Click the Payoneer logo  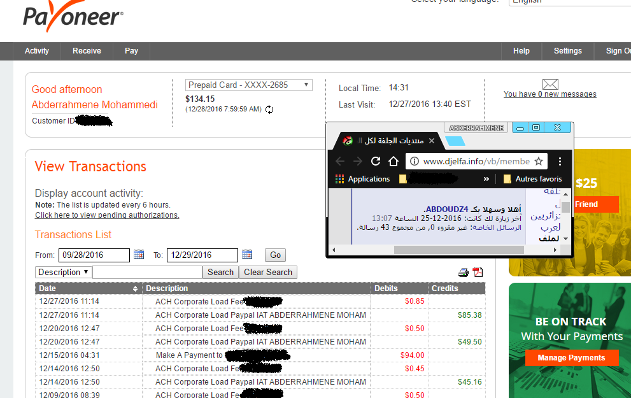point(73,17)
